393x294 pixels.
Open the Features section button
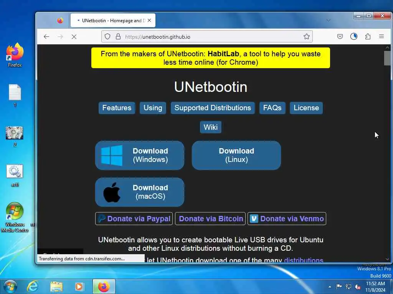(x=117, y=108)
